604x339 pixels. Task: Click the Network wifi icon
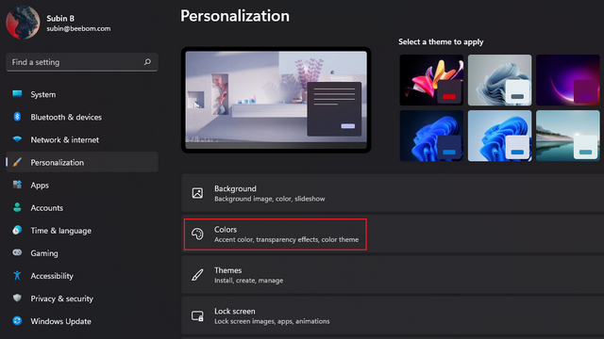[17, 139]
